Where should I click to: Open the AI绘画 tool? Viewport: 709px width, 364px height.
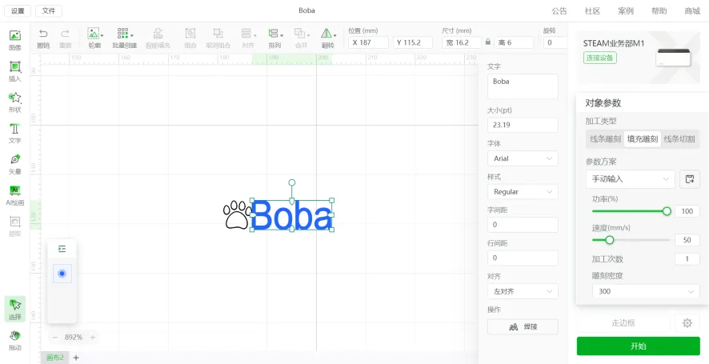tap(15, 195)
